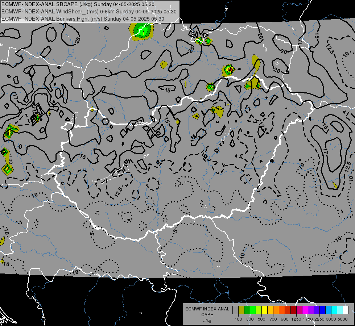Select the olive swatch above legend value 100
The height and width of the screenshot is (326, 355).
242,310
